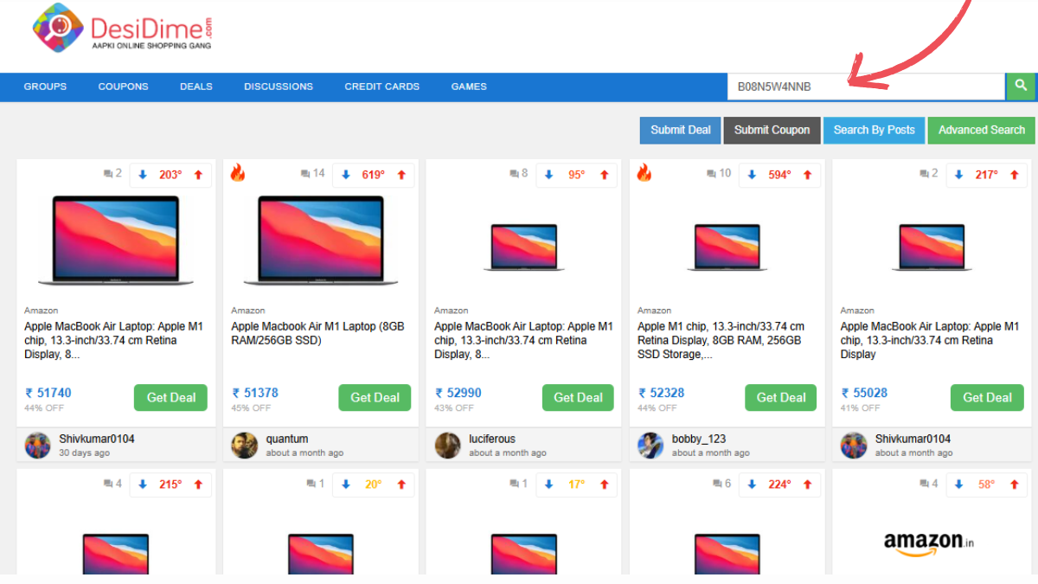Upvote the 619° MacBook Air deal
The width and height of the screenshot is (1038, 584).
click(x=402, y=174)
